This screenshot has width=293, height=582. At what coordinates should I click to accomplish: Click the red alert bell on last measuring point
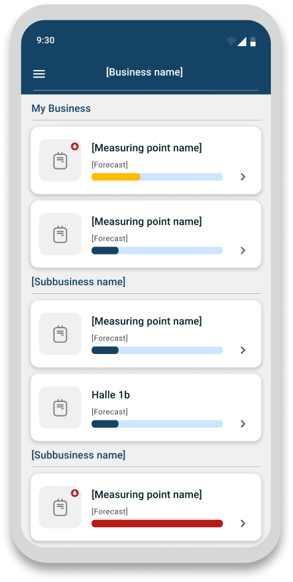point(75,493)
